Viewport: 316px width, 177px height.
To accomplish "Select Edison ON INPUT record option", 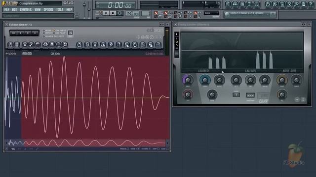I will coord(59,30).
